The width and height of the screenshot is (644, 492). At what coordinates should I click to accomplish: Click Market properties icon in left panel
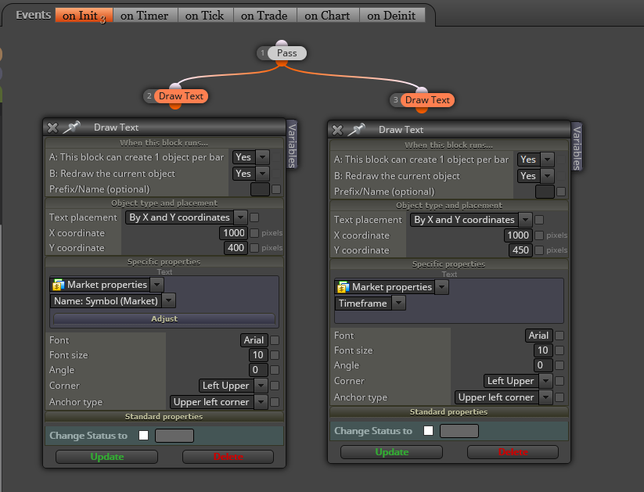[59, 285]
